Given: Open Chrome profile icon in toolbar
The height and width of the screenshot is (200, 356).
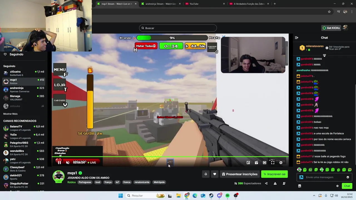Looking at the screenshot, I should [345, 12].
